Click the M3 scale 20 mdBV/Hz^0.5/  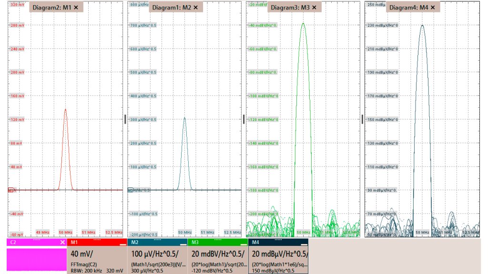pos(218,254)
